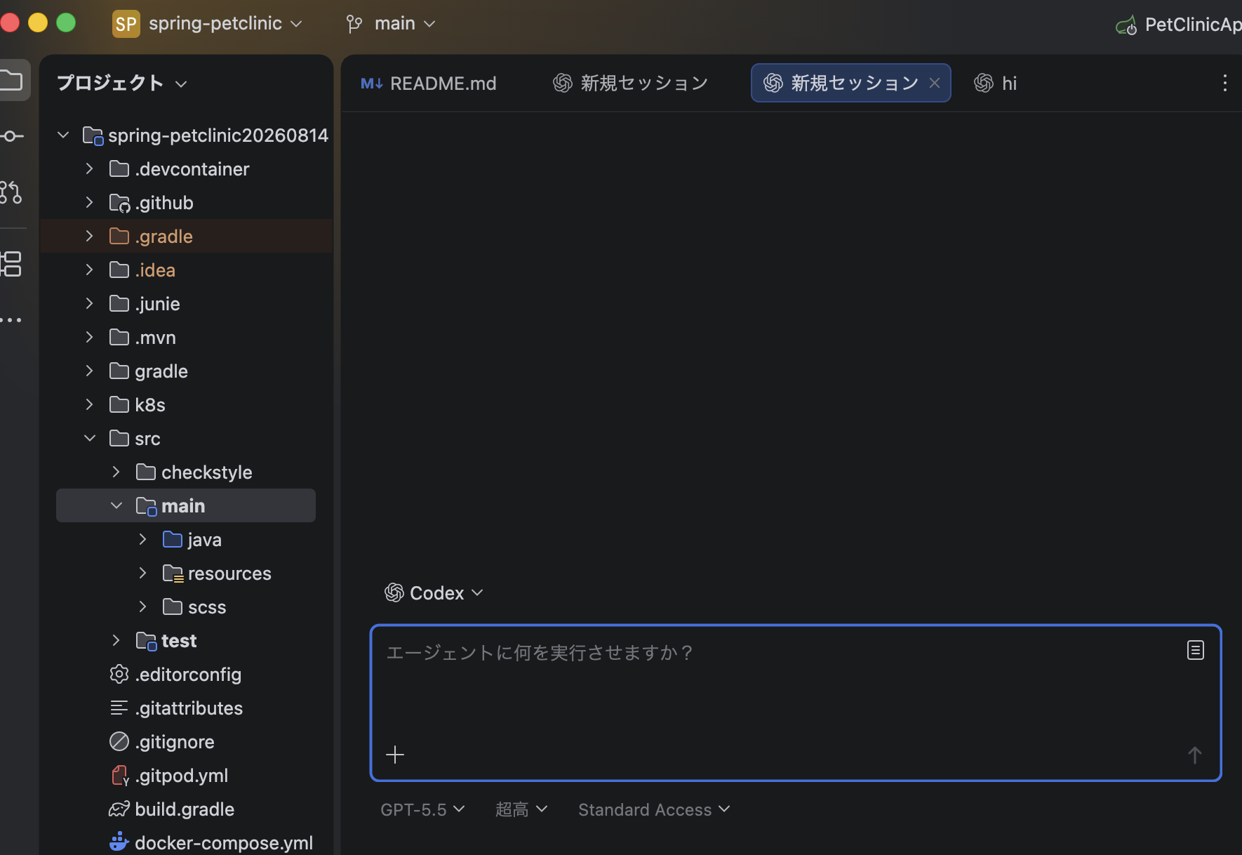Collapse the spring-petclinic20260814 root node
Image resolution: width=1242 pixels, height=855 pixels.
pos(63,135)
